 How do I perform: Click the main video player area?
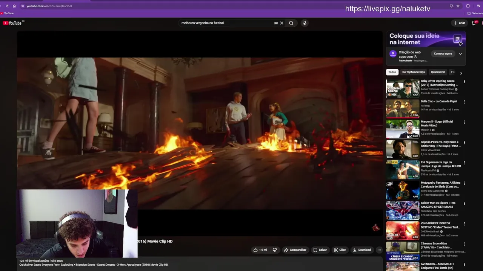[200, 134]
